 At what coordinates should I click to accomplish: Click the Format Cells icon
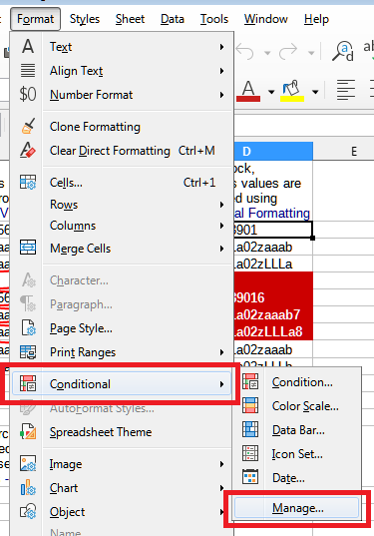tap(28, 183)
